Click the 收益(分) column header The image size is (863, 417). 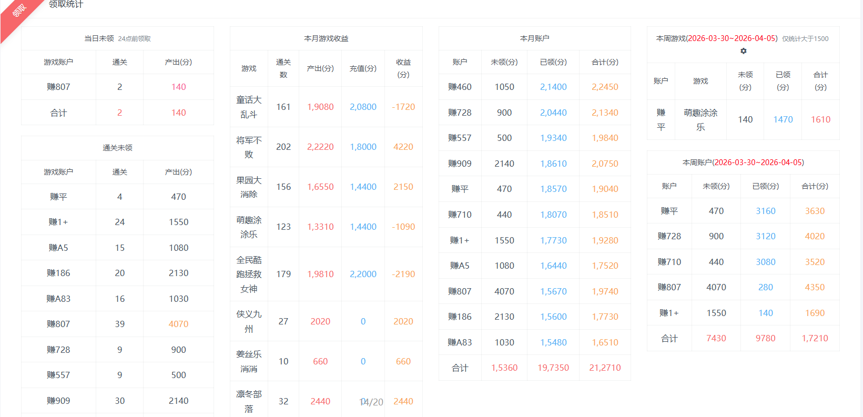tap(403, 68)
